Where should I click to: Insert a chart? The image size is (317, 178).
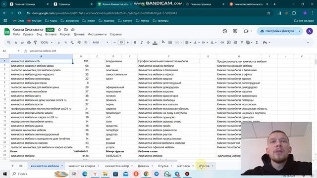click(x=235, y=43)
